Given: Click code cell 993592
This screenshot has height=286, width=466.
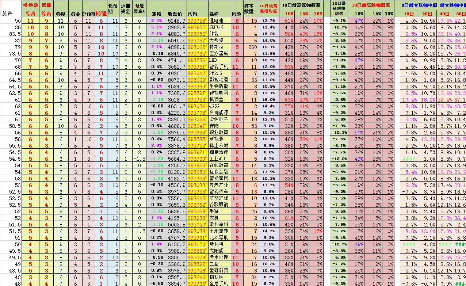Looking at the screenshot, I should (198, 264).
